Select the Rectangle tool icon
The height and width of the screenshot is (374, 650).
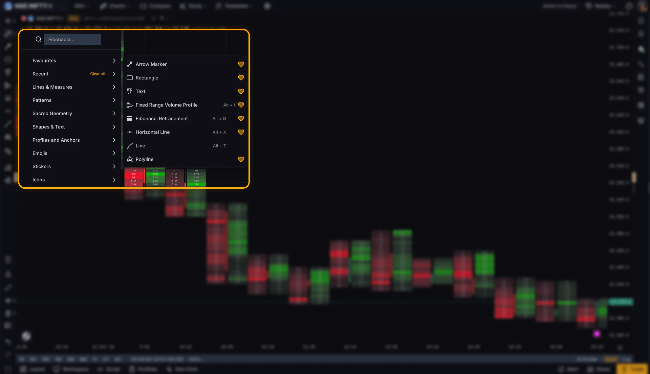click(x=129, y=78)
